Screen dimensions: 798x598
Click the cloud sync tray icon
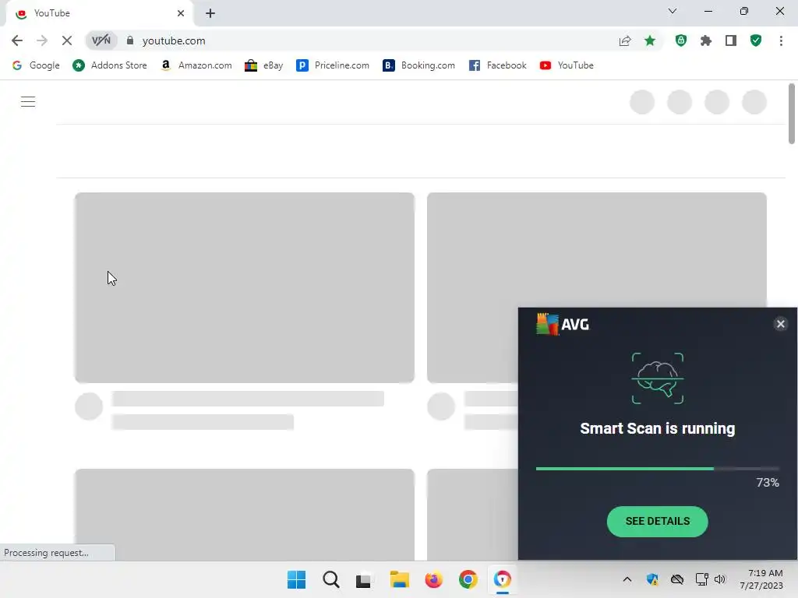tap(677, 579)
